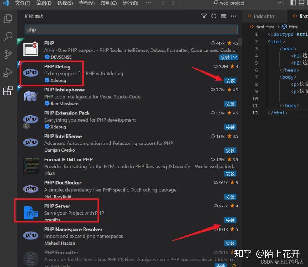Clear the extensions search results icon
The width and height of the screenshot is (308, 267).
(x=224, y=17)
